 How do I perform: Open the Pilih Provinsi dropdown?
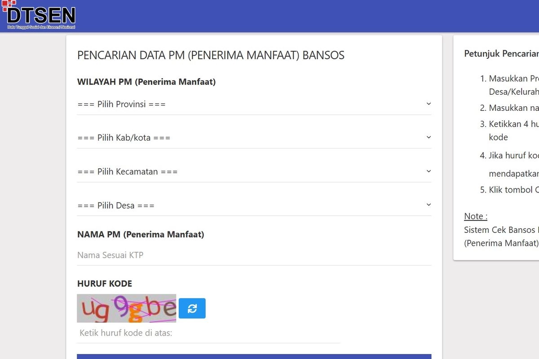[x=254, y=104]
